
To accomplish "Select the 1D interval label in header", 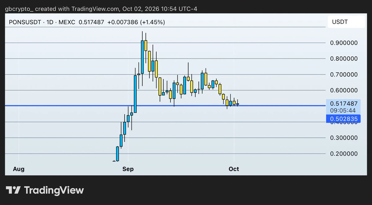I will 50,22.
